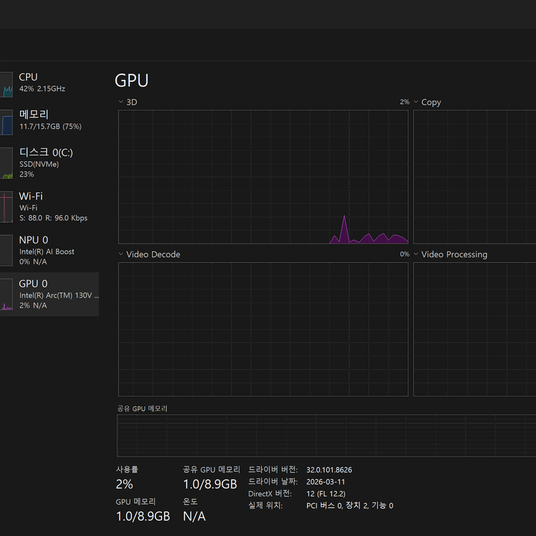Select the CPU performance entry

(x=49, y=84)
